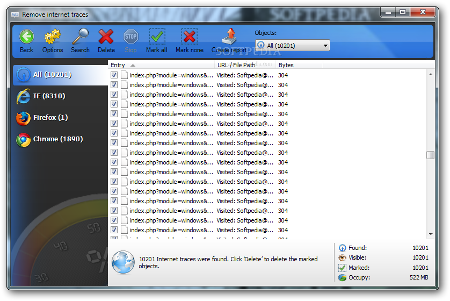Click the Found icon in the summary panel
The height and width of the screenshot is (301, 450).
click(342, 248)
